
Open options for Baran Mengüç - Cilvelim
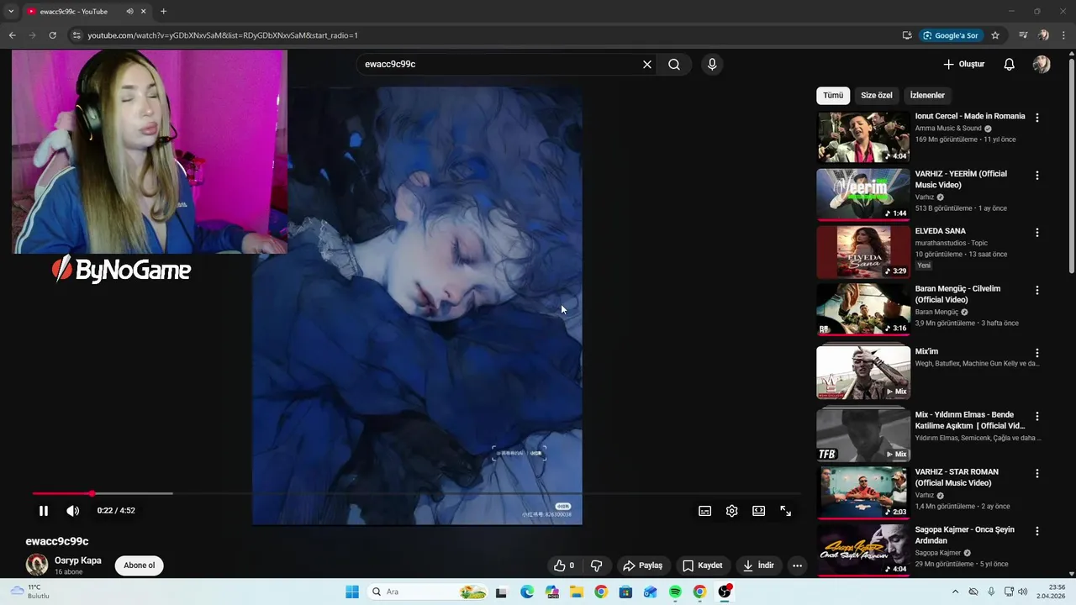click(1037, 290)
